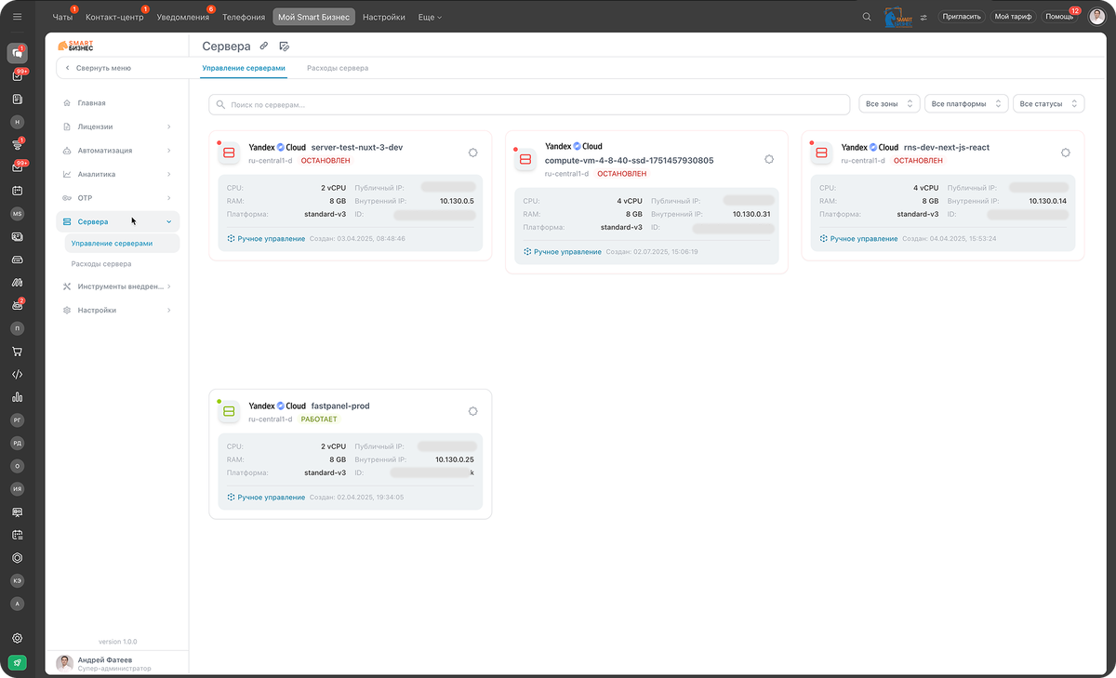The height and width of the screenshot is (678, 1116).
Task: Click the fastpanel-prod server name
Action: point(340,406)
